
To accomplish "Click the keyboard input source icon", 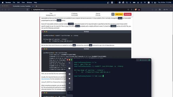I will (149, 2).
